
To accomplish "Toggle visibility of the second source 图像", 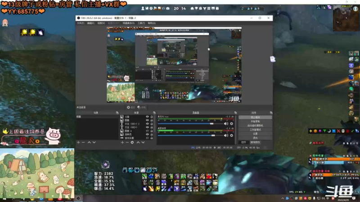I will [148, 120].
